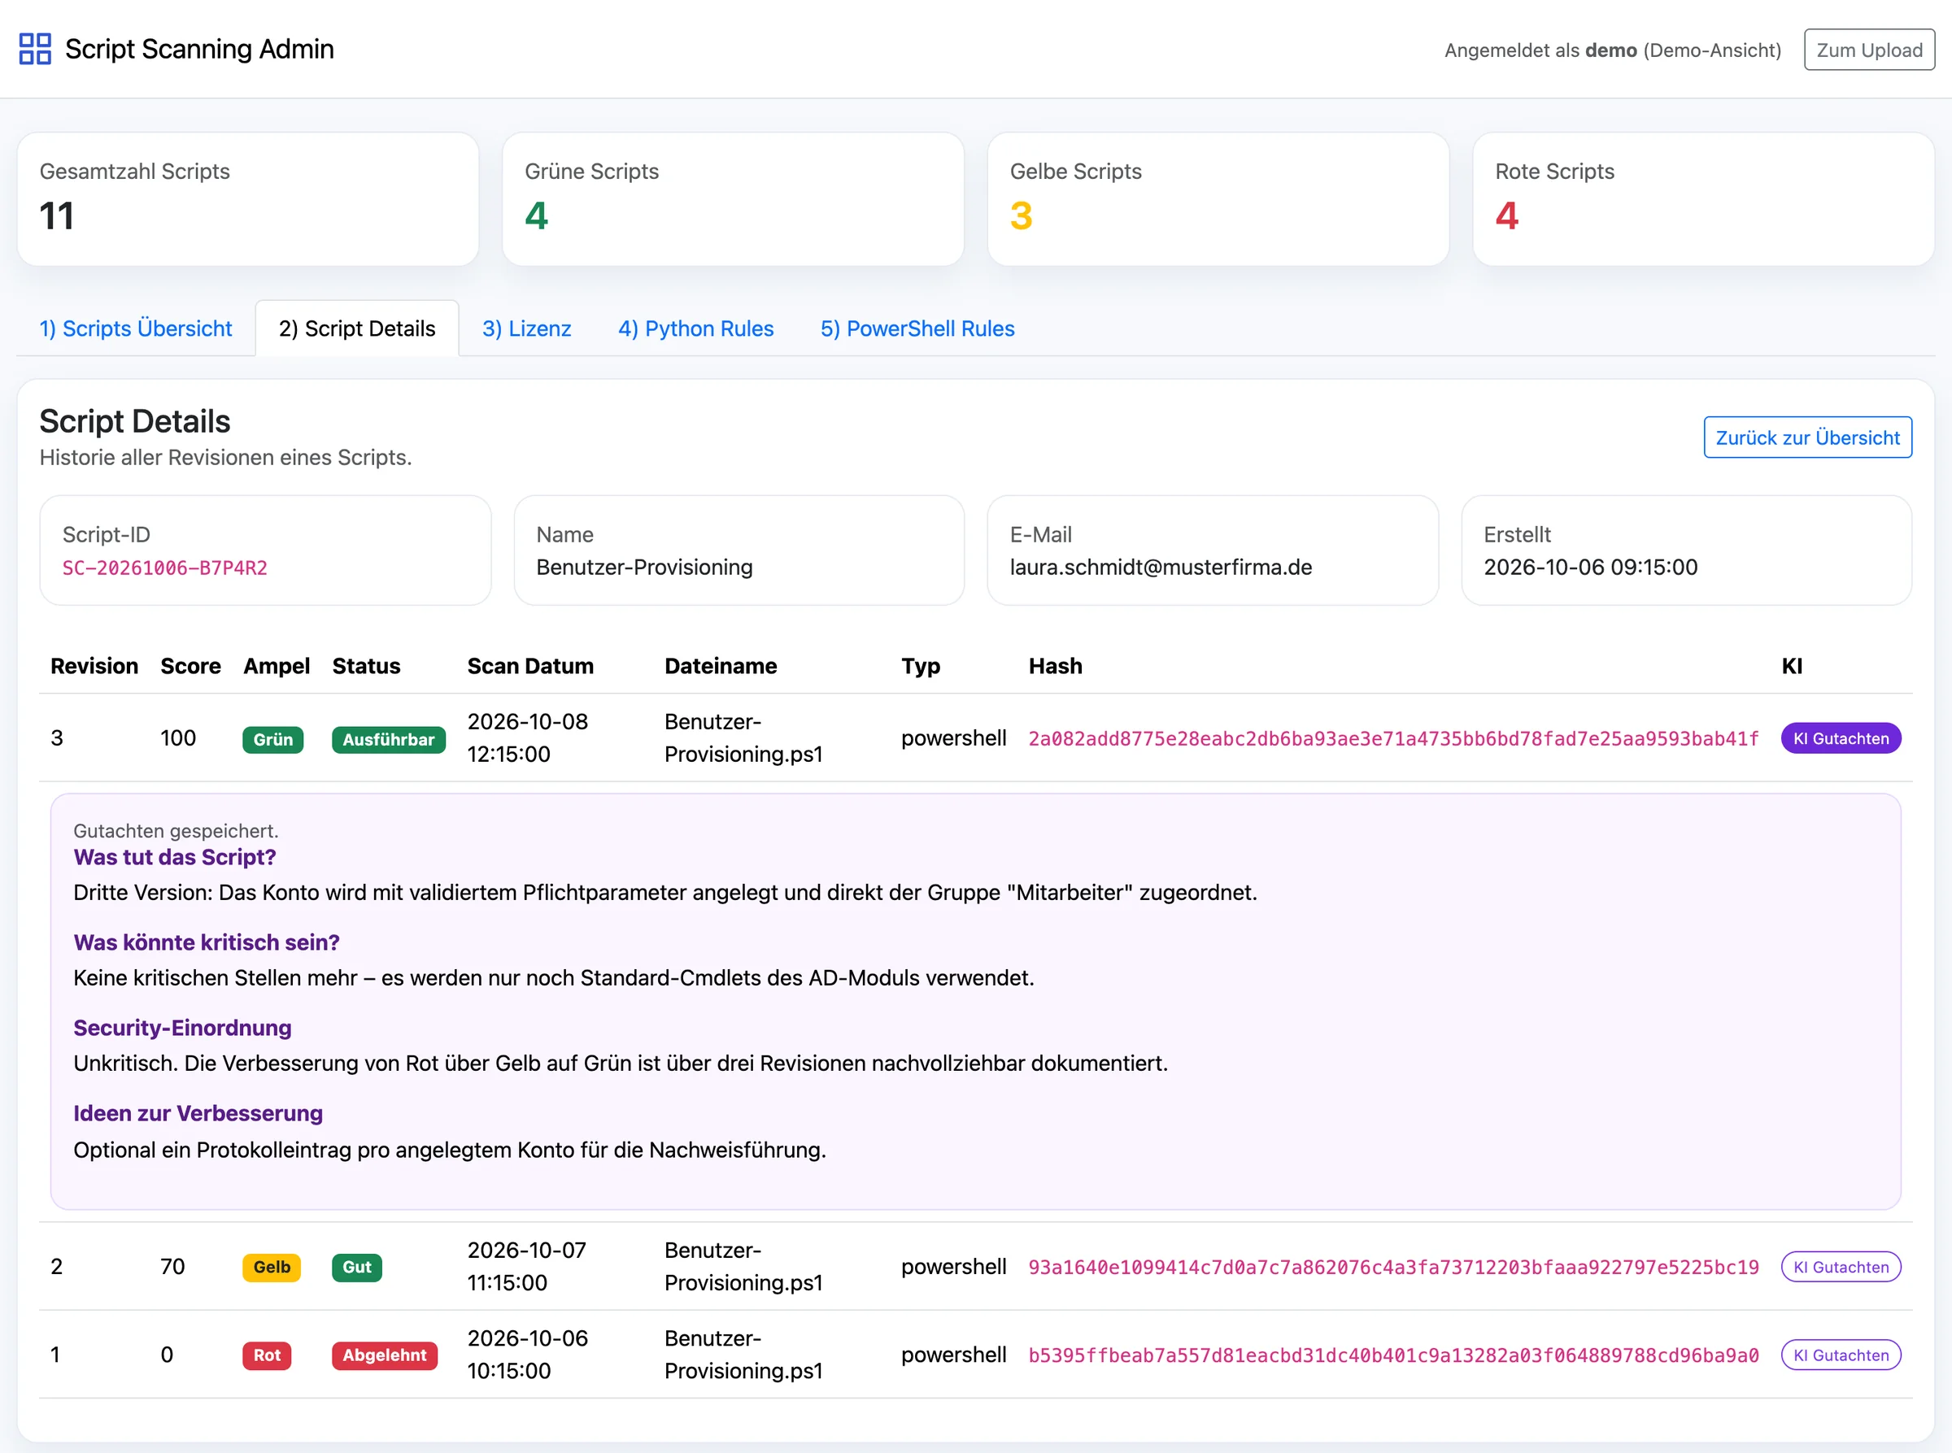Click scan date 2026-10-08 12:15:00
The height and width of the screenshot is (1453, 1952).
[x=528, y=738]
